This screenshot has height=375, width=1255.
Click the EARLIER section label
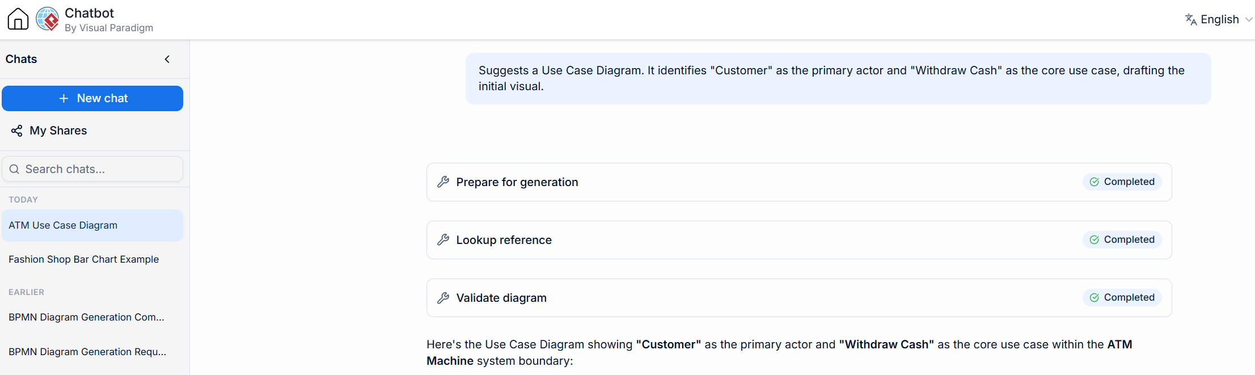(x=26, y=292)
